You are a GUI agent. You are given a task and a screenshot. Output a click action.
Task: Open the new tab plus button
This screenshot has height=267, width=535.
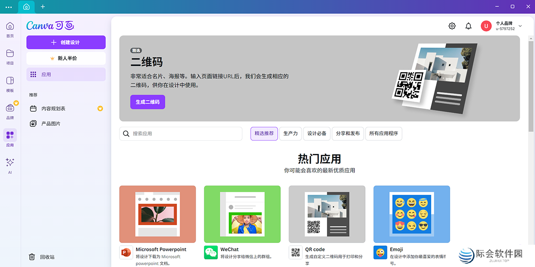point(43,7)
